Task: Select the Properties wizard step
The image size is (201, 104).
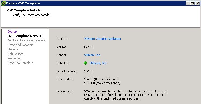Action: [14, 58]
